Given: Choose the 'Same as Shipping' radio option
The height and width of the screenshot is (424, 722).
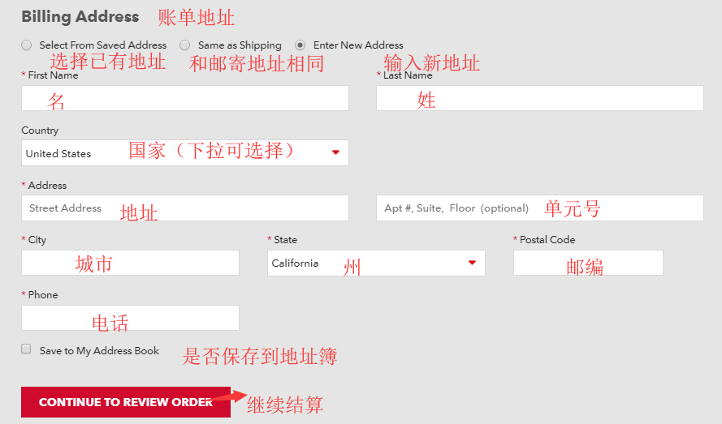Looking at the screenshot, I should tap(184, 45).
